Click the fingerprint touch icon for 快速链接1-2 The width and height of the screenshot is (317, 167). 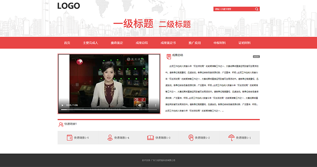[x=191, y=137]
